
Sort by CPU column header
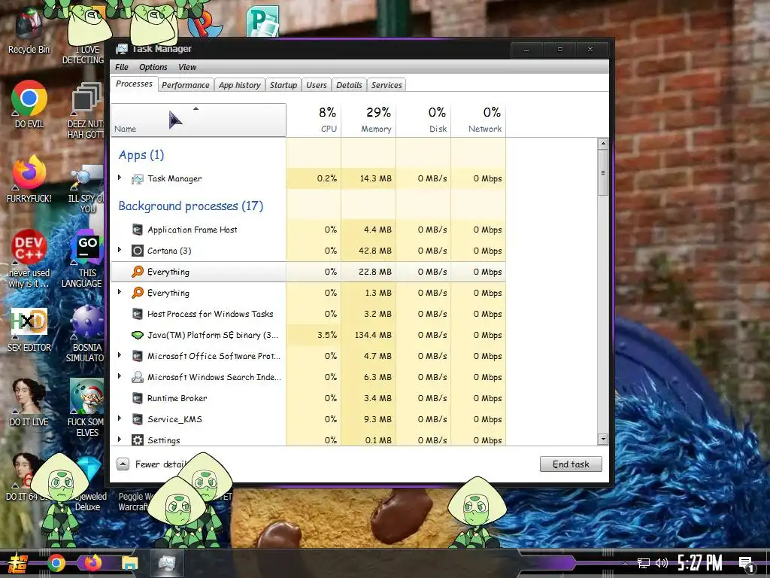point(314,120)
